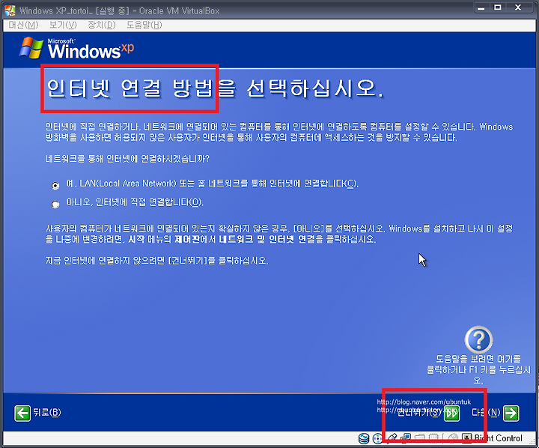Click the 다음(N) next label
This screenshot has height=448, width=539.
click(x=486, y=412)
